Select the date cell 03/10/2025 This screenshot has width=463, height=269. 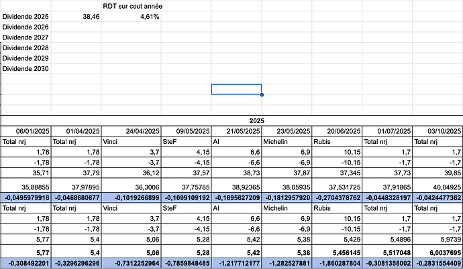pyautogui.click(x=438, y=131)
